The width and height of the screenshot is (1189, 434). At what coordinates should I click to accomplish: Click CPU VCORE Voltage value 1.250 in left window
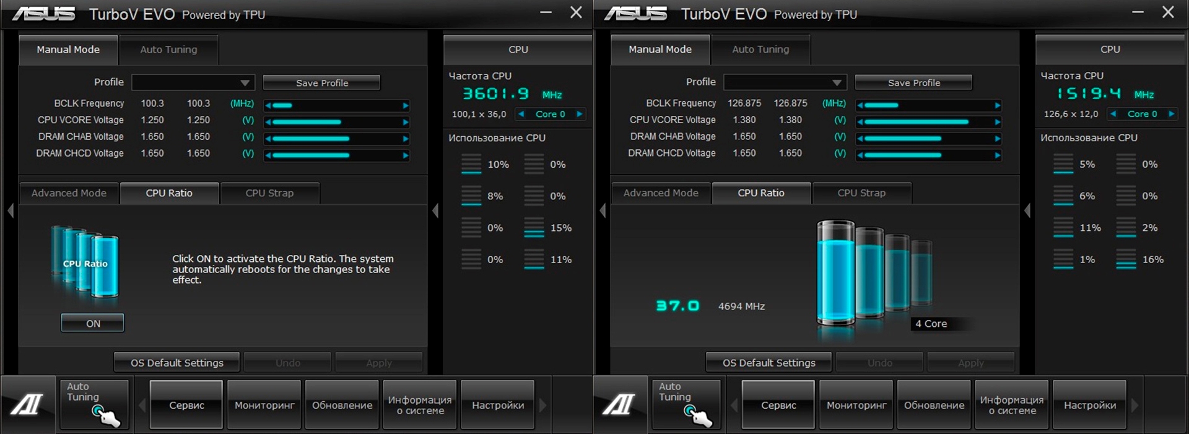152,120
